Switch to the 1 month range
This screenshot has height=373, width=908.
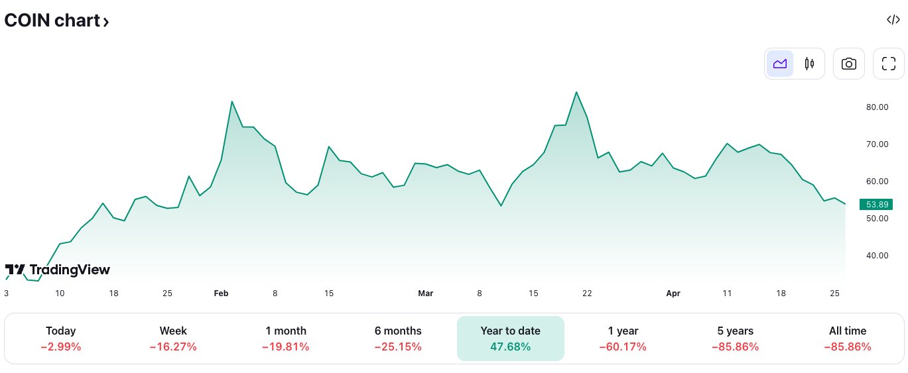(285, 339)
